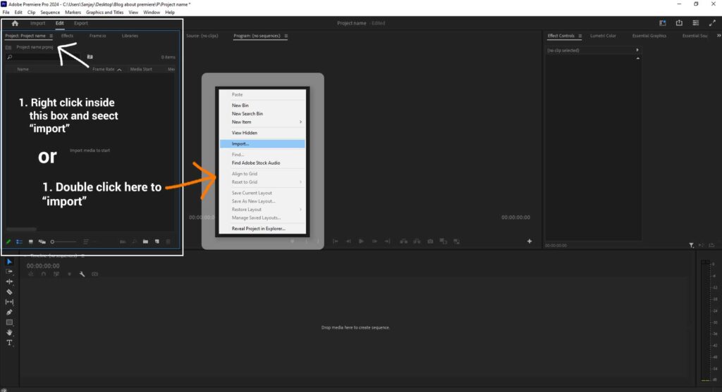Expand the Effect Controls timeline arrow

[x=637, y=50]
